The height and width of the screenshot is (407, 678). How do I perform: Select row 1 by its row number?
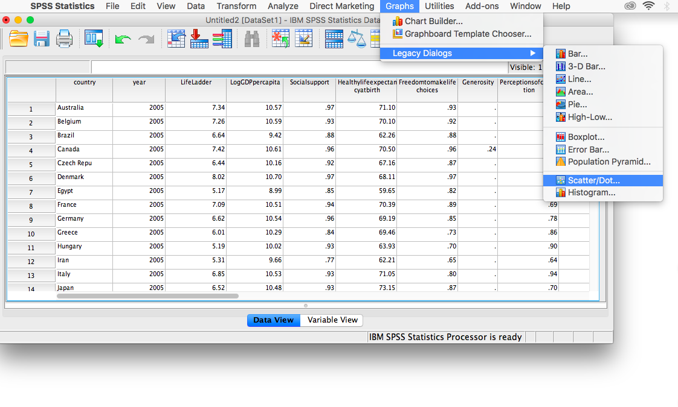[x=31, y=109]
